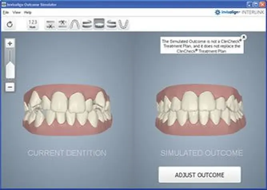Click the window title bar app icon
The width and height of the screenshot is (267, 190).
click(4, 4)
